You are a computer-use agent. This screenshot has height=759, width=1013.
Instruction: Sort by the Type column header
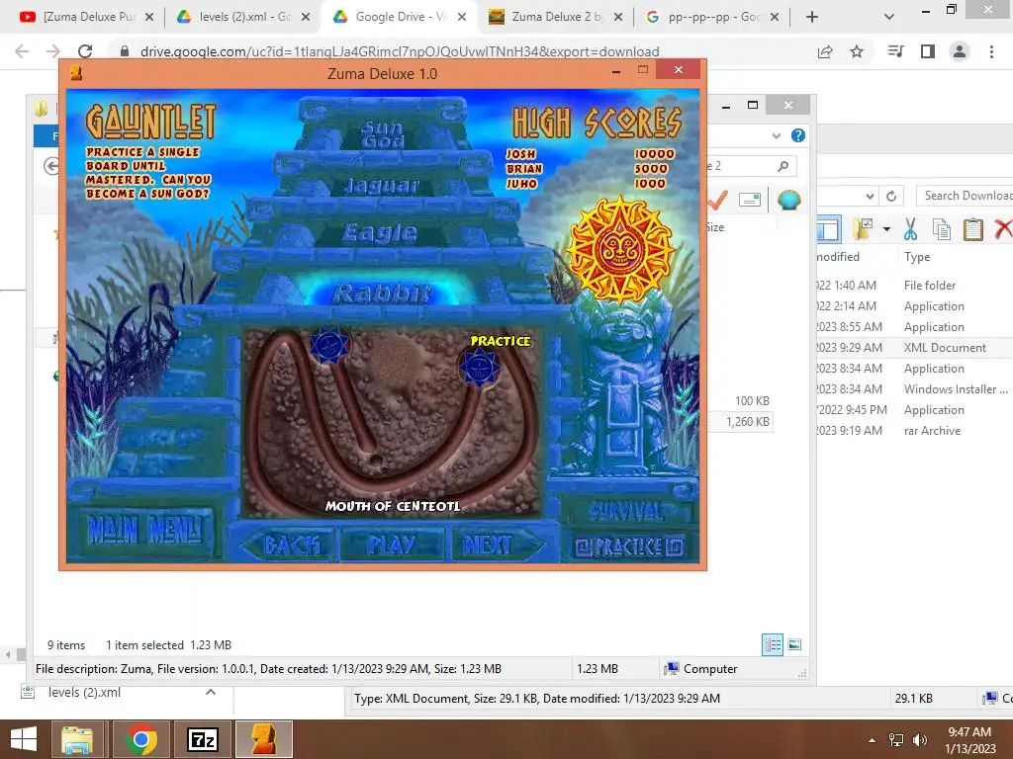coord(917,257)
